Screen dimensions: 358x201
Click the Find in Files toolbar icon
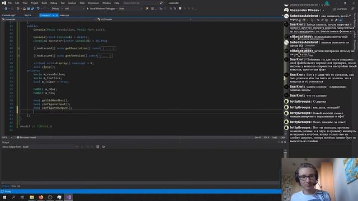pos(147,9)
